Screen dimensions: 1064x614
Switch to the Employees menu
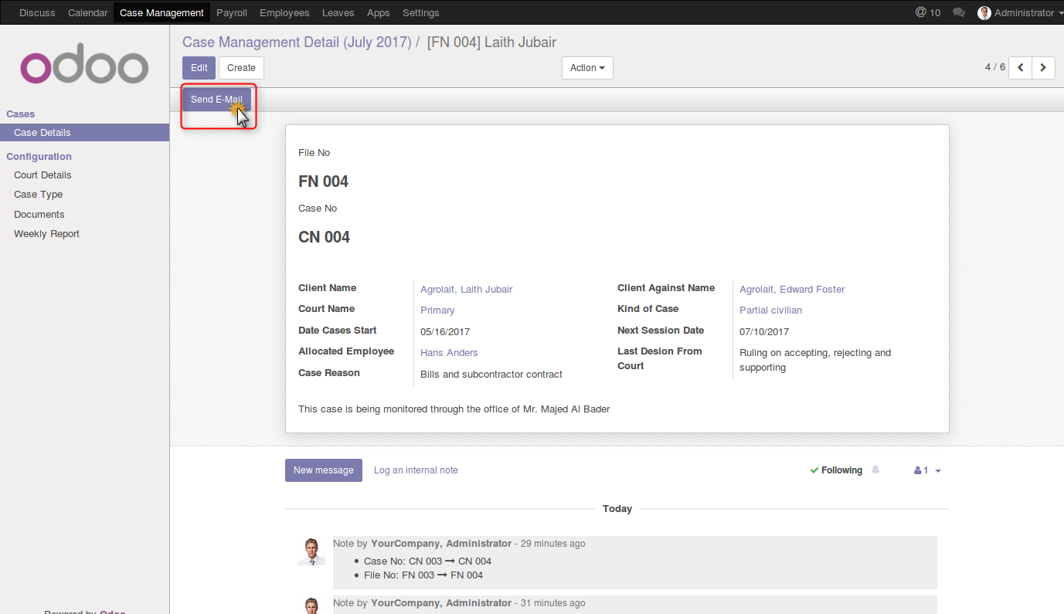[284, 12]
